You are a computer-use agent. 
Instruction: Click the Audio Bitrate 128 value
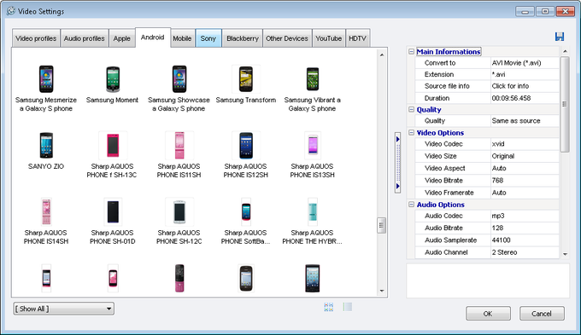[525, 228]
